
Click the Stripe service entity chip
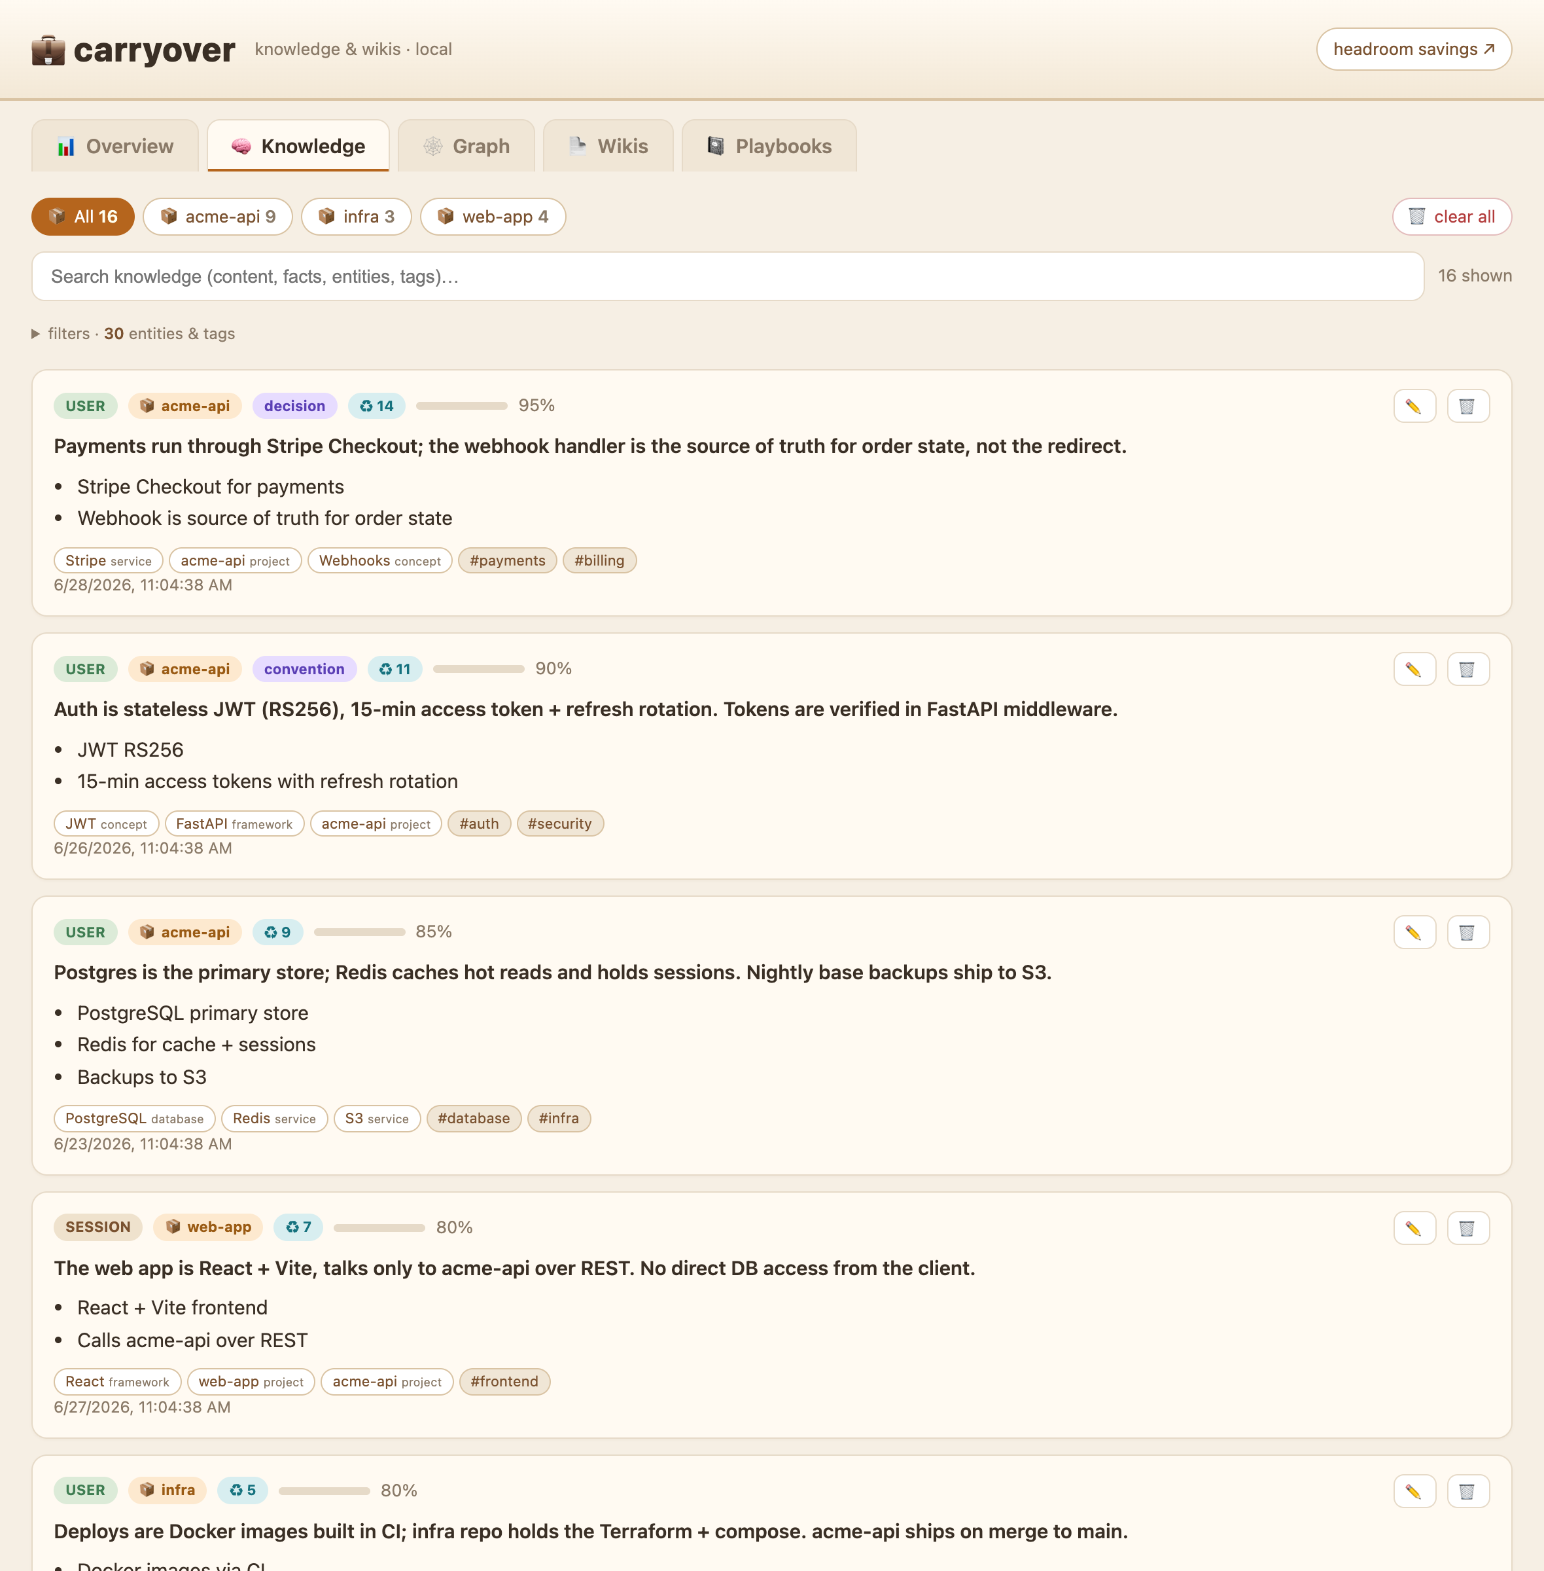click(109, 561)
